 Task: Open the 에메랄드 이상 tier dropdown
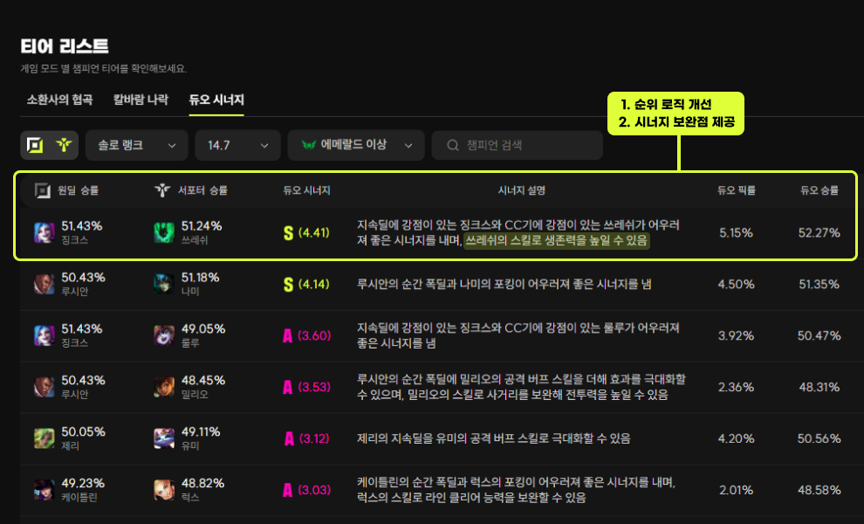356,145
